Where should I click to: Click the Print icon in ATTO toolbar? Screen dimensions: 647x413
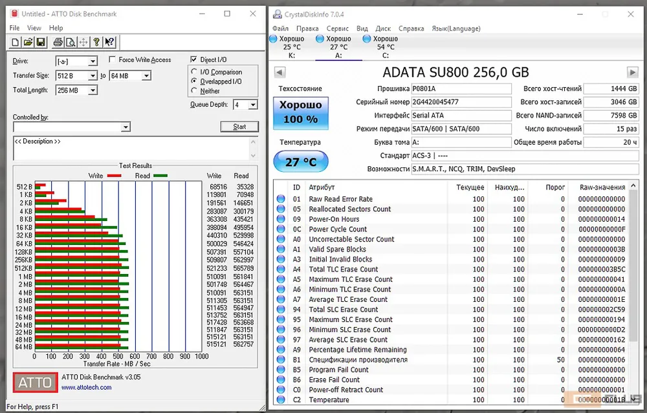[58, 43]
